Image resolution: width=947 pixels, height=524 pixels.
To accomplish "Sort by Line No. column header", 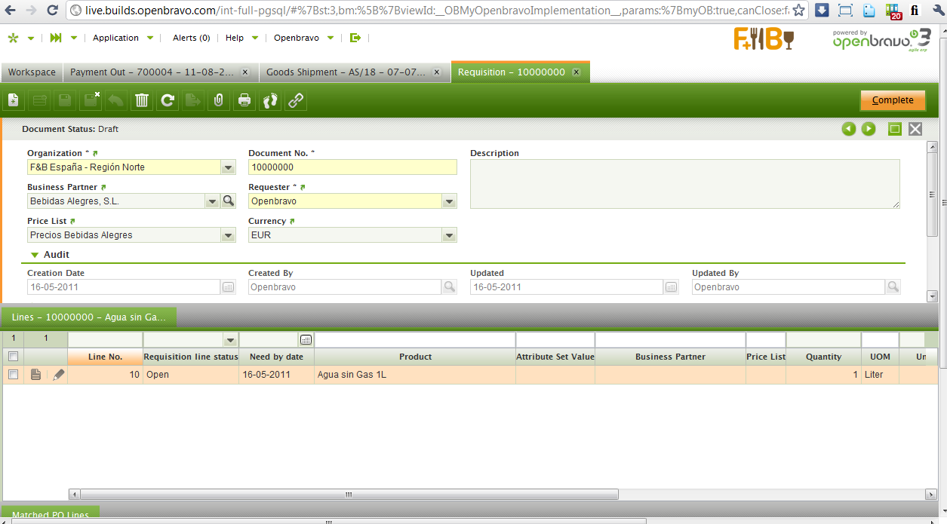I will tap(105, 357).
